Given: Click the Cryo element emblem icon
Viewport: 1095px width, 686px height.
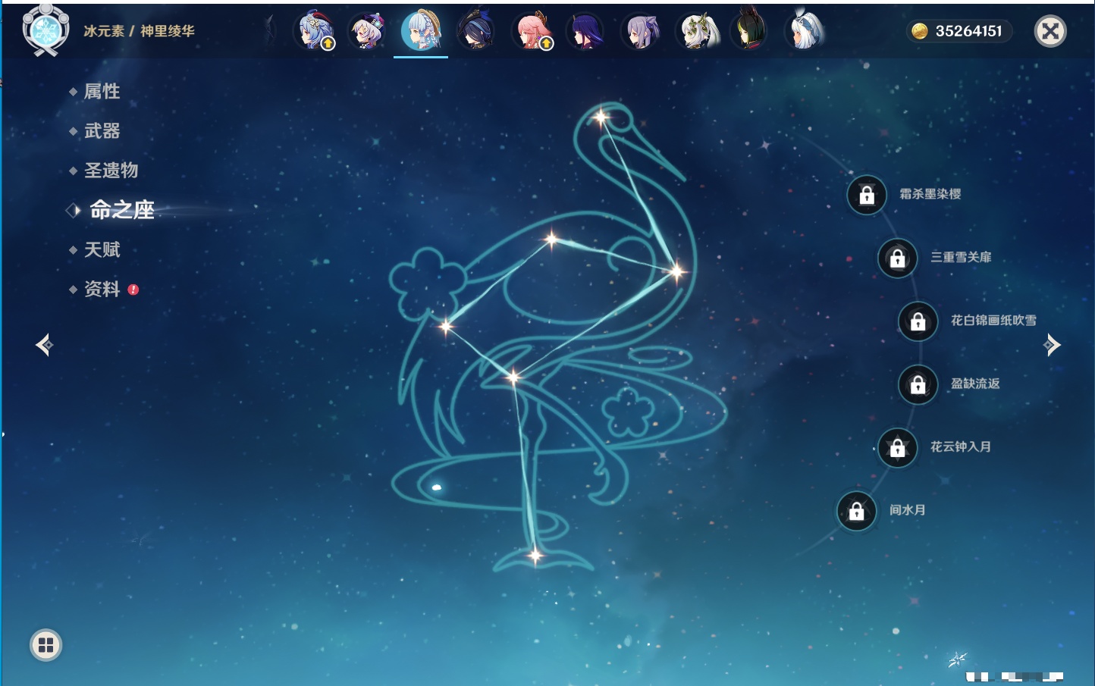Looking at the screenshot, I should tap(45, 30).
